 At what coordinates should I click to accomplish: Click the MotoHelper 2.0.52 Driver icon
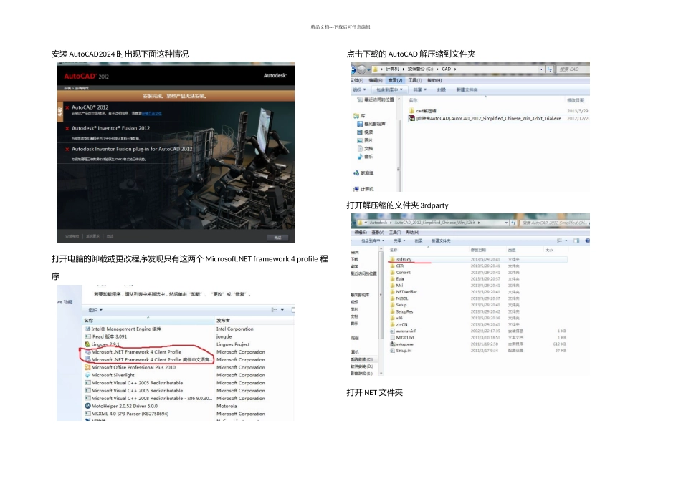[87, 406]
